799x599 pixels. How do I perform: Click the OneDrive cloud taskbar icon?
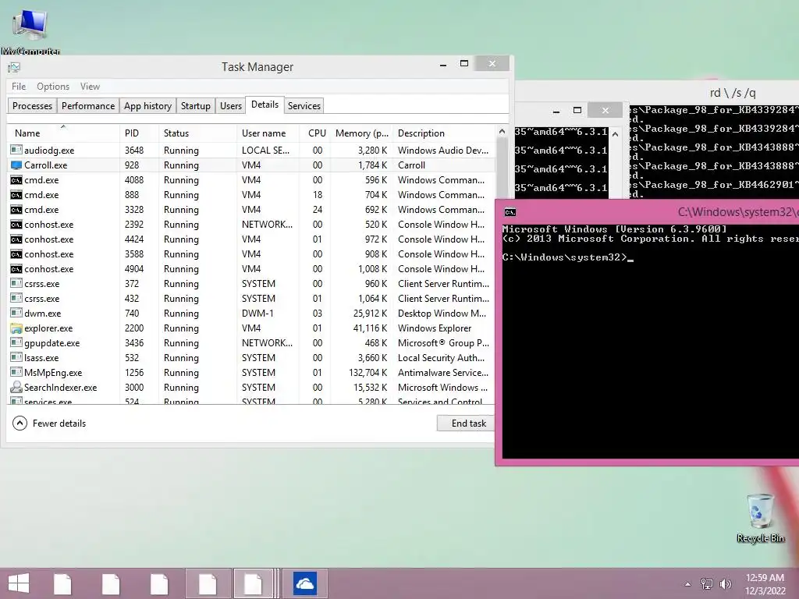(x=305, y=583)
